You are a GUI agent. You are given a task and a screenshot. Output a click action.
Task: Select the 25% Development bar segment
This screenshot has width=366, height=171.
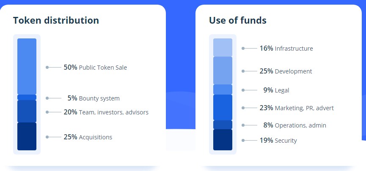[223, 71]
